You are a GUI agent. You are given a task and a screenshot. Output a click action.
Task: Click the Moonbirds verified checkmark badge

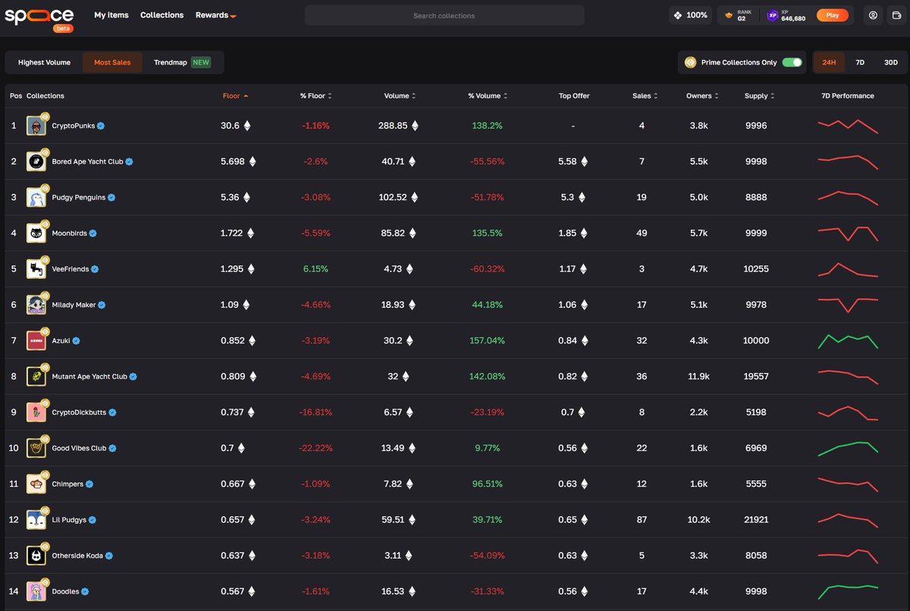93,233
